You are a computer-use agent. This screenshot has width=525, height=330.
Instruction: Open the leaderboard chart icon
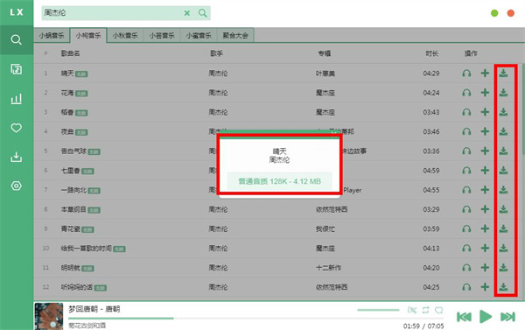[x=16, y=99]
